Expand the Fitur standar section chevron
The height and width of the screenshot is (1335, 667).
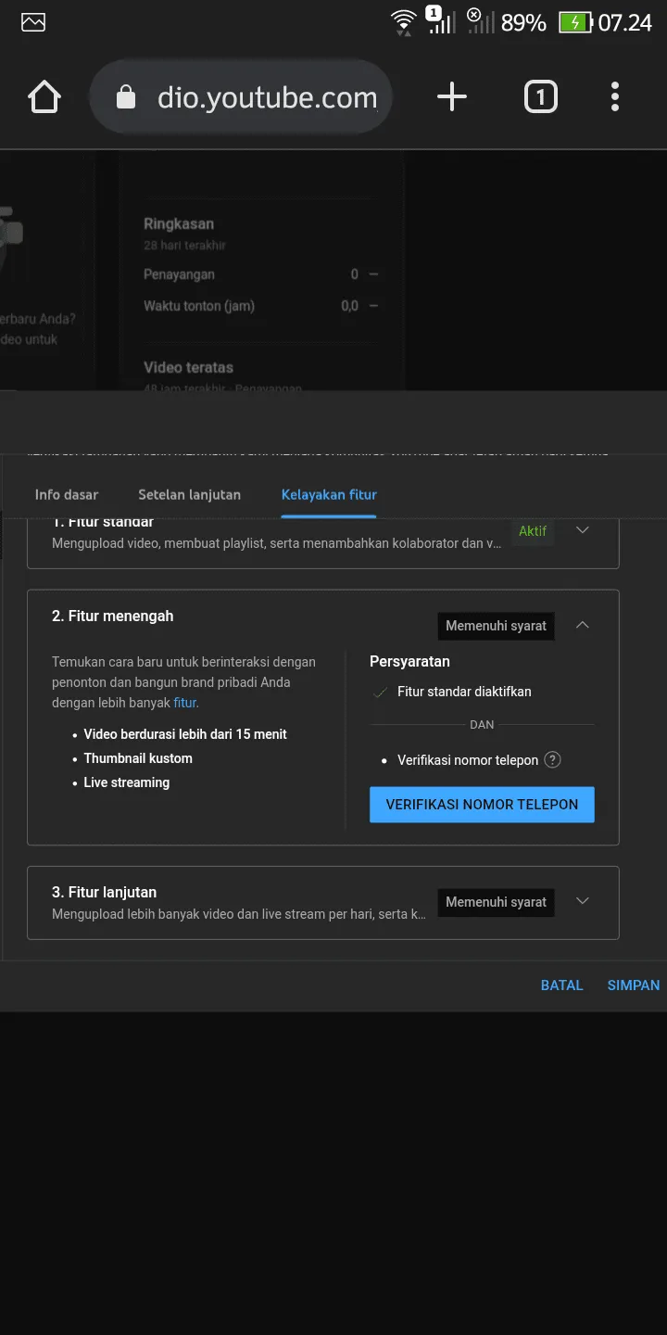pyautogui.click(x=583, y=530)
